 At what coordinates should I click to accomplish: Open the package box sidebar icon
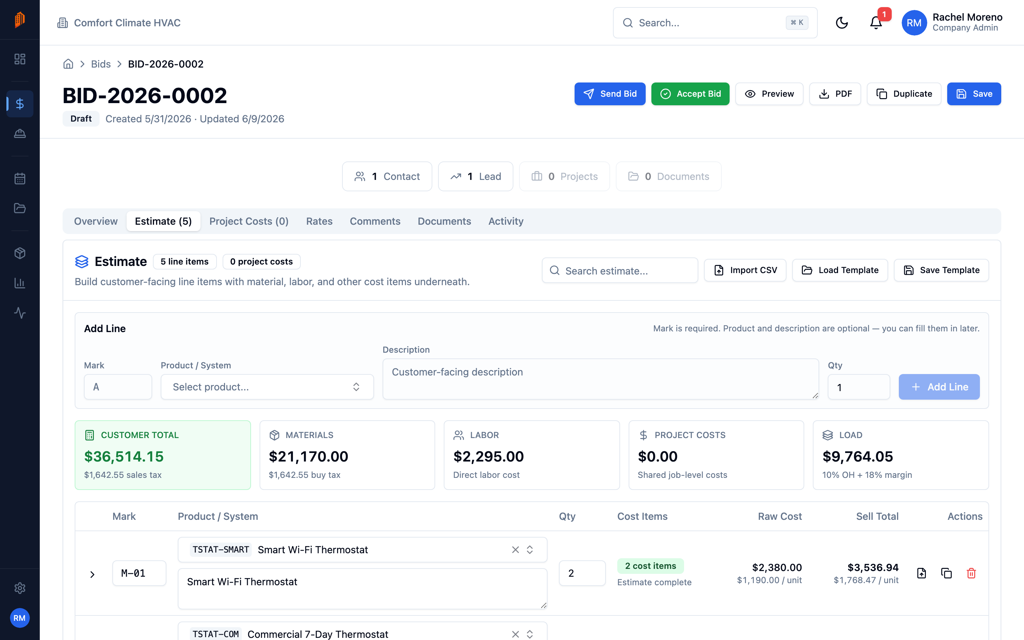pyautogui.click(x=20, y=253)
